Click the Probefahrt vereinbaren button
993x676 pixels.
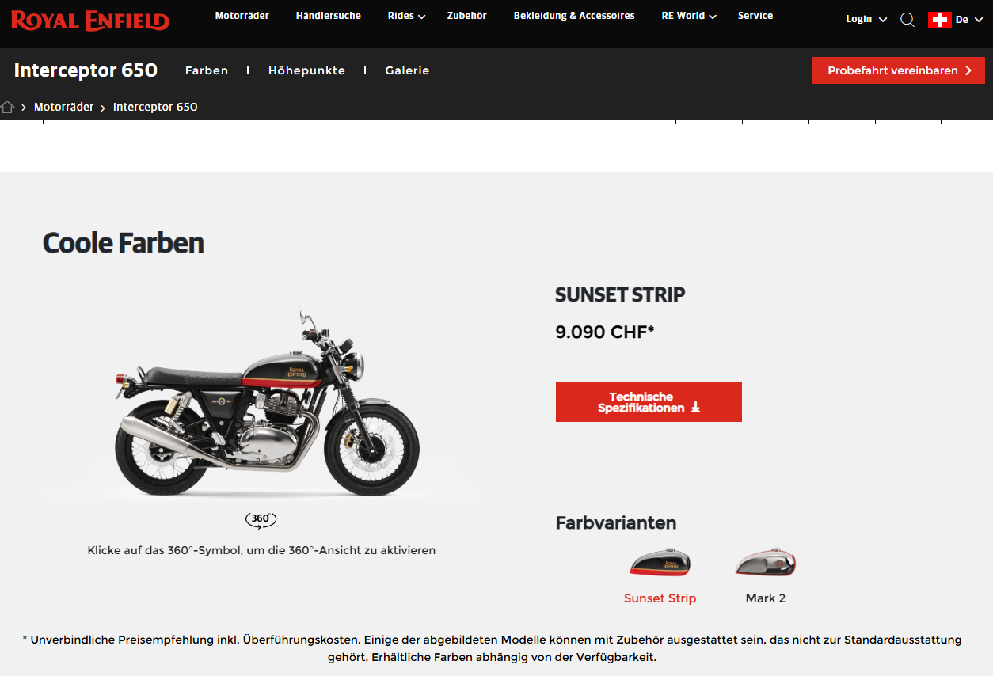[898, 70]
